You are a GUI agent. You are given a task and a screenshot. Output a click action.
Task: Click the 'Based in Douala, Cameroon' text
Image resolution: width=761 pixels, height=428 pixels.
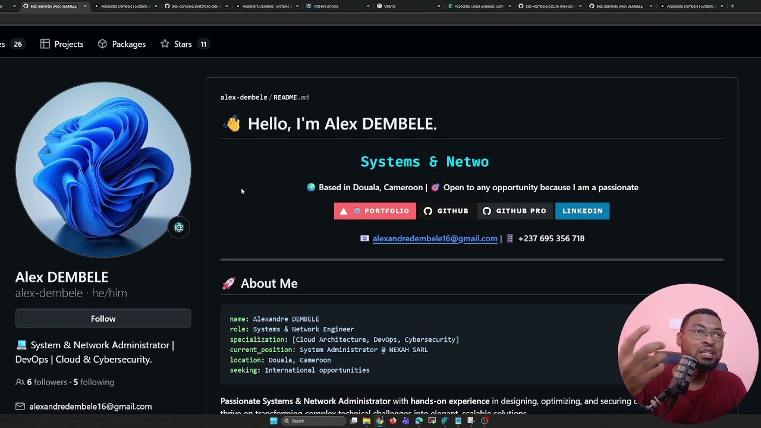pyautogui.click(x=370, y=187)
